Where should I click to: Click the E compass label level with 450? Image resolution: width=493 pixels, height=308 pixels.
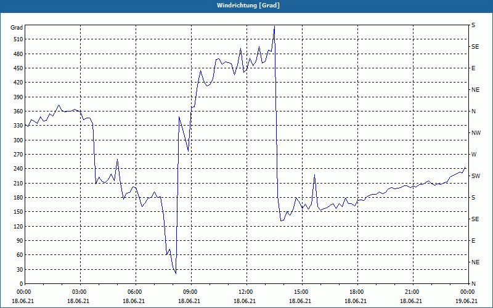pos(473,68)
